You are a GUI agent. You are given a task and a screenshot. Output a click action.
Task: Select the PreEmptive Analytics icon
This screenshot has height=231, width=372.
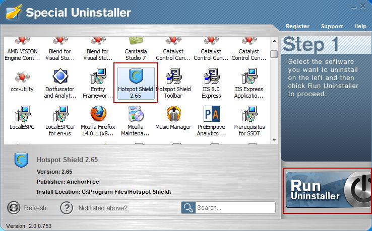(212, 114)
